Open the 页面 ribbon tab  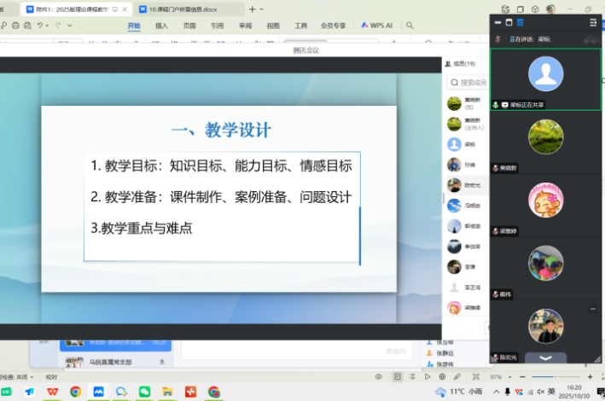coord(189,26)
